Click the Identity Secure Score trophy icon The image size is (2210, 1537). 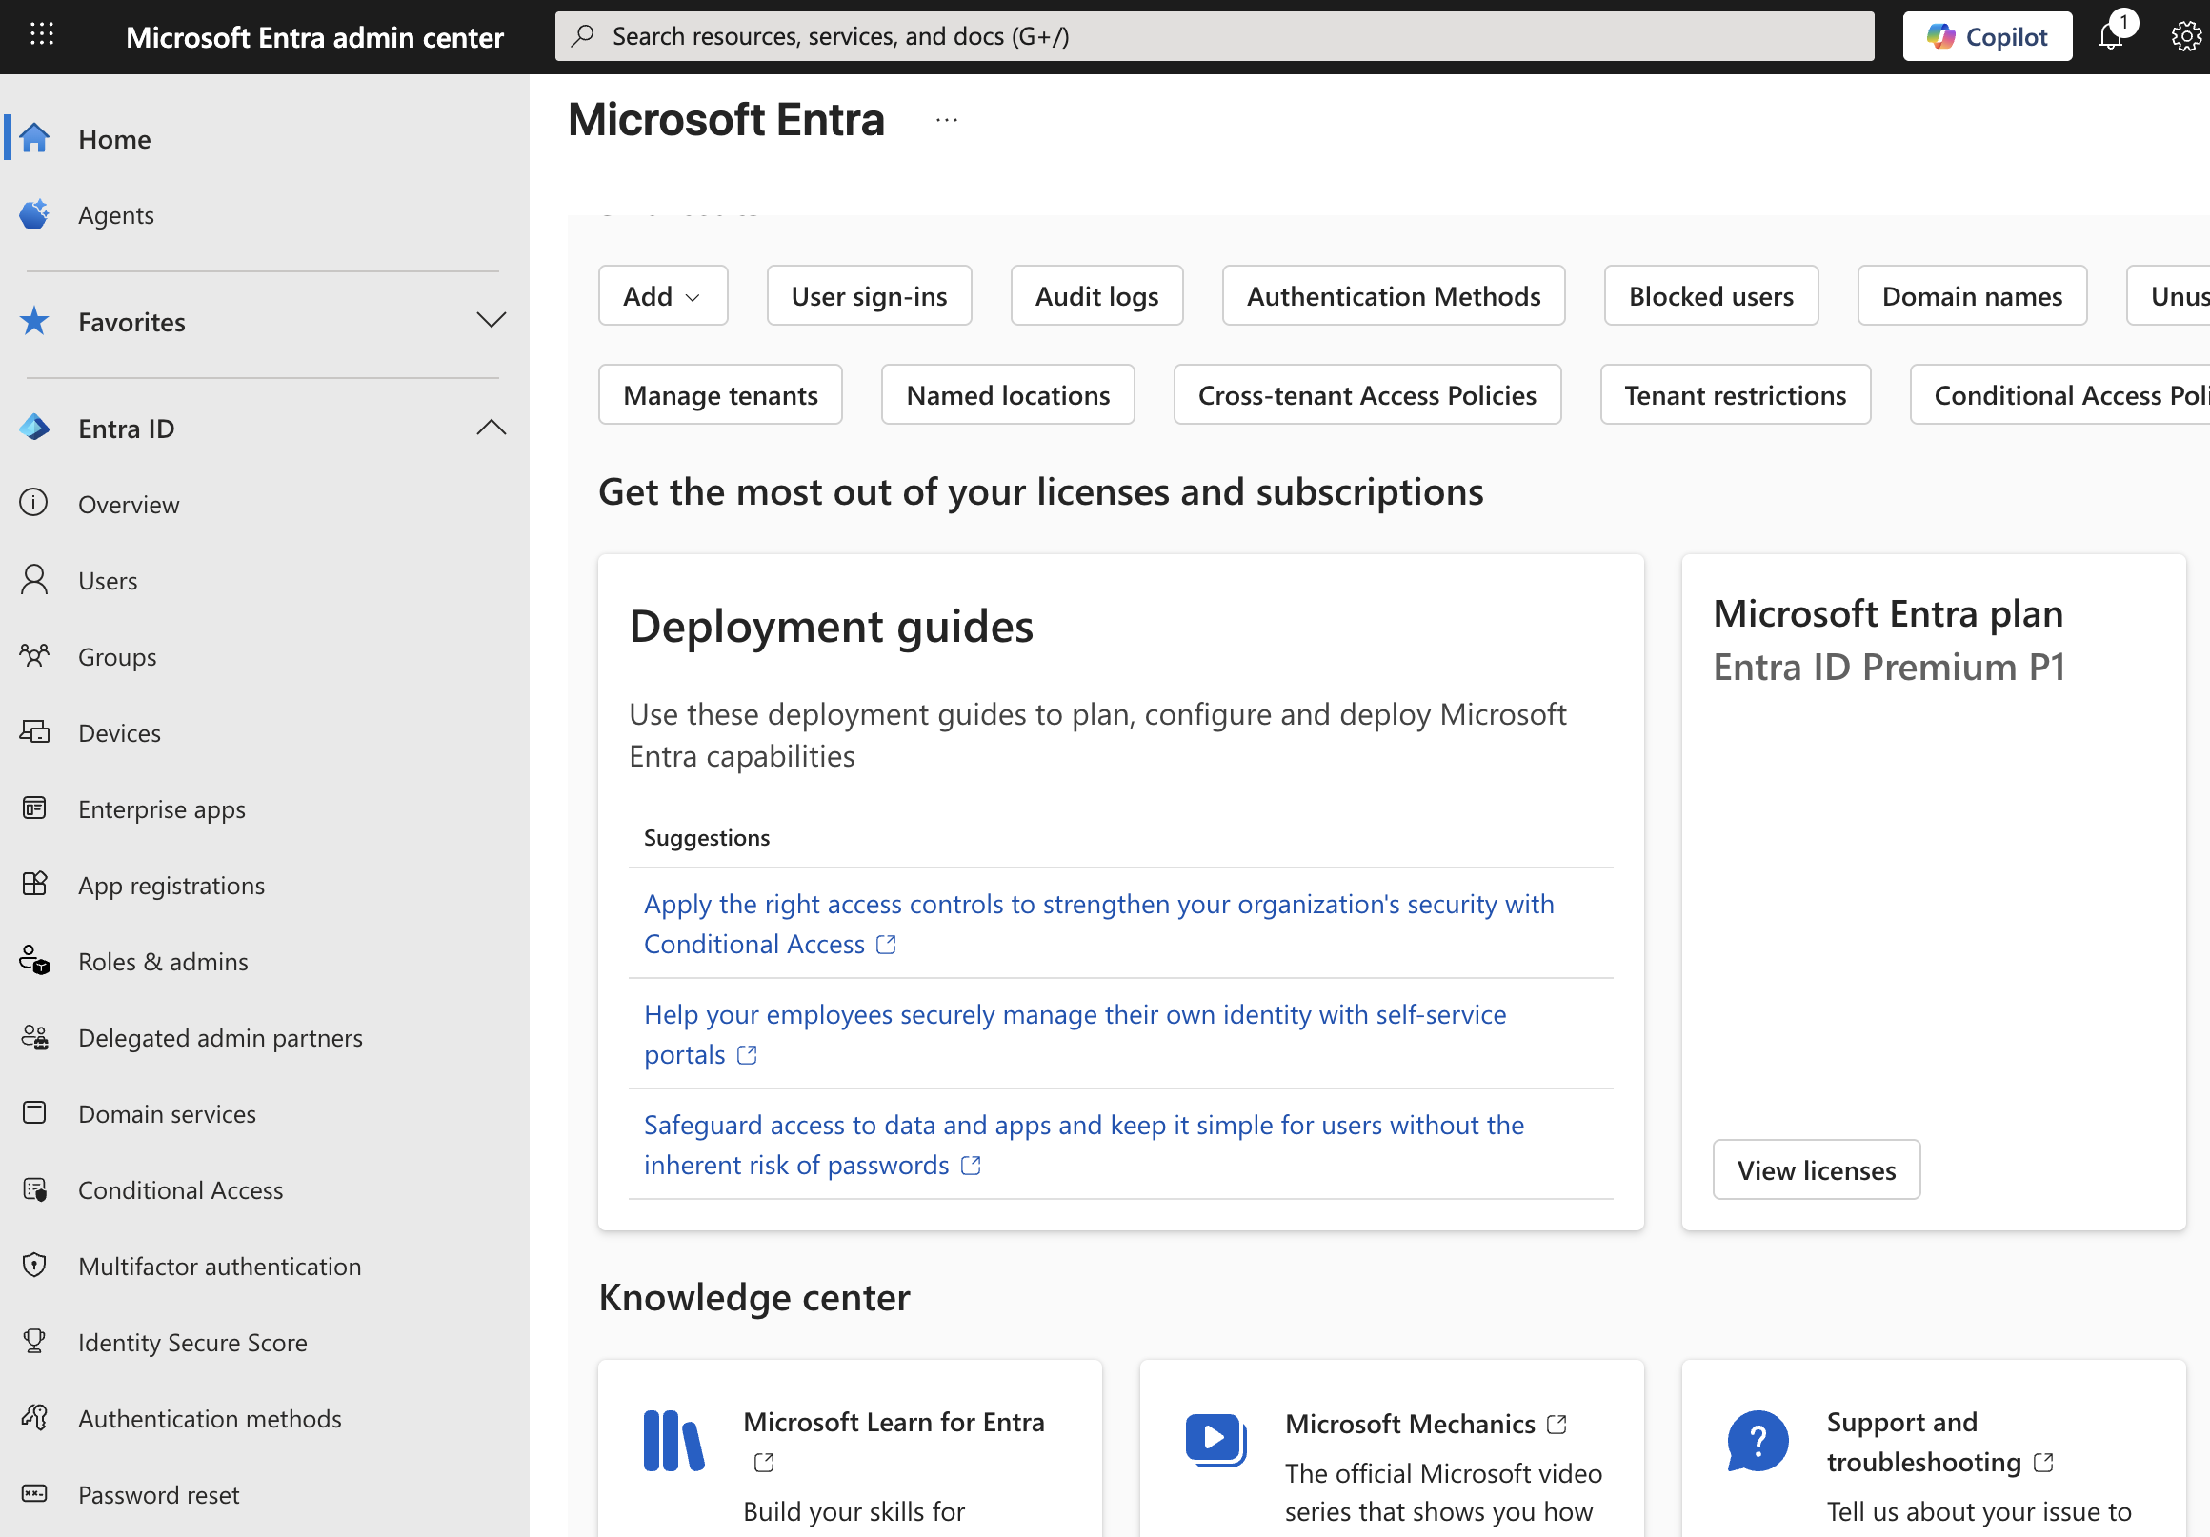[34, 1342]
